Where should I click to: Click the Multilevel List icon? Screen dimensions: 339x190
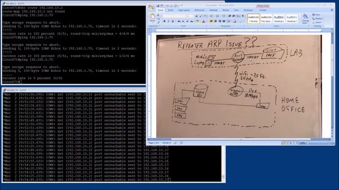click(x=224, y=16)
